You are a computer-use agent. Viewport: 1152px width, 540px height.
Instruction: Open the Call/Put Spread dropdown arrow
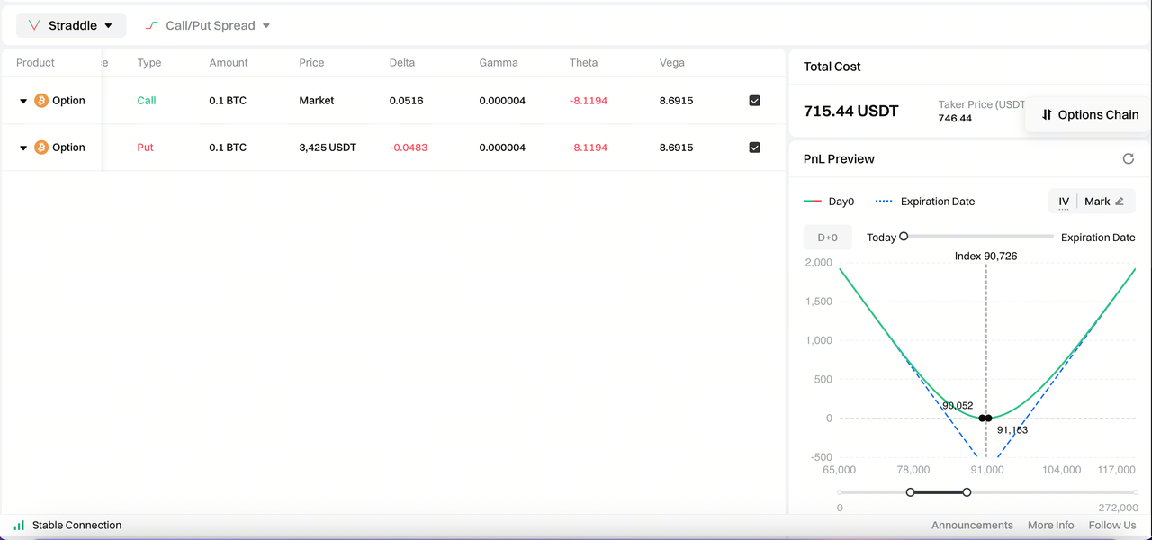tap(266, 26)
